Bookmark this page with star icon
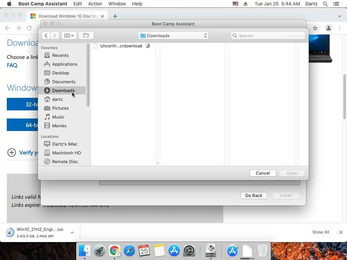Image resolution: width=347 pixels, height=260 pixels. (x=315, y=28)
